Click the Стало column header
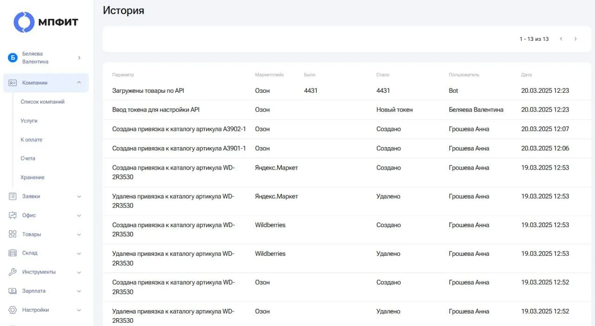The image size is (595, 326). [383, 75]
